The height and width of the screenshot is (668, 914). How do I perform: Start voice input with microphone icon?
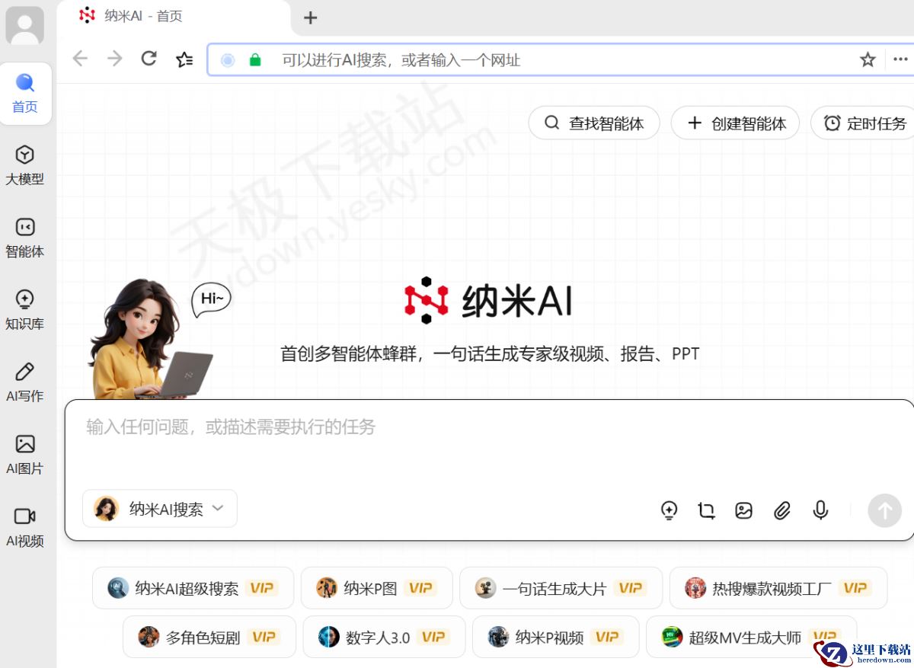[x=820, y=510]
